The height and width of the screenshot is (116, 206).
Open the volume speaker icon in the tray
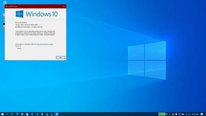pos(189,114)
